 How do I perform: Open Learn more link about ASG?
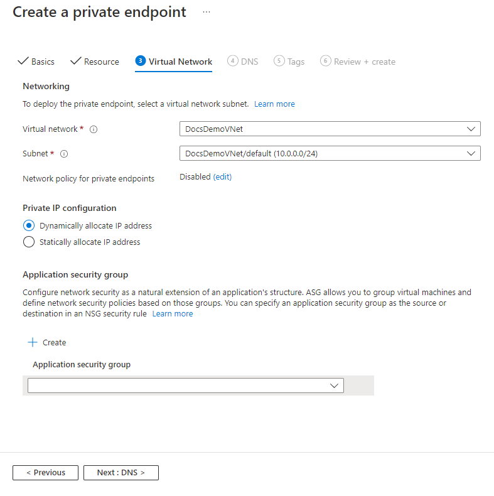pyautogui.click(x=173, y=314)
